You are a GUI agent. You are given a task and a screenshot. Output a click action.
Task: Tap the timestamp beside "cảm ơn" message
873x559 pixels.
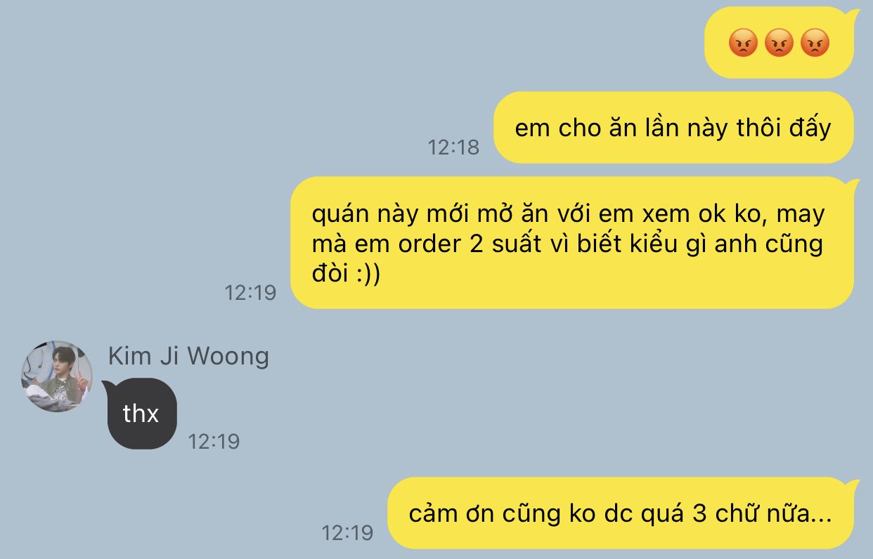347,532
